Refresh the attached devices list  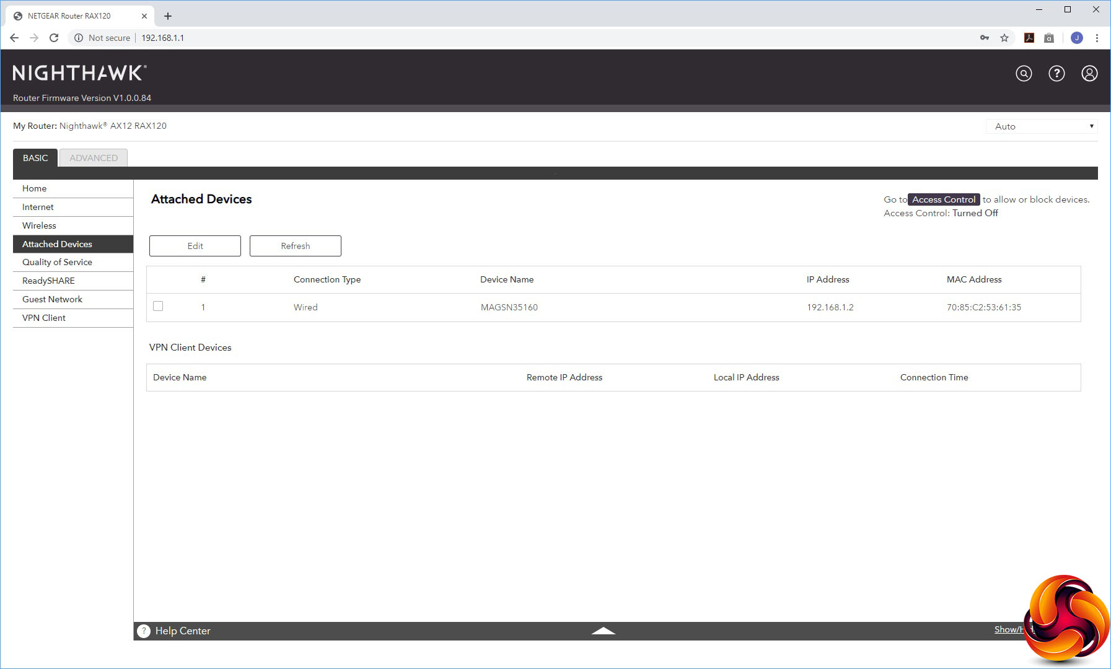pos(296,246)
